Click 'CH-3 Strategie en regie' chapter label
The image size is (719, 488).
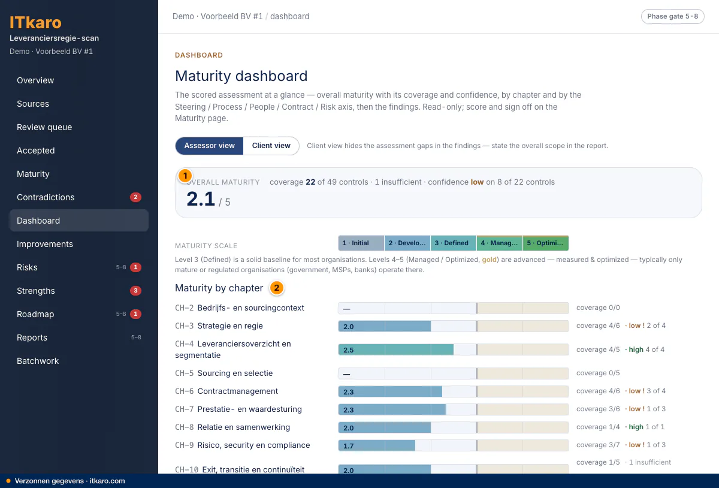click(219, 326)
